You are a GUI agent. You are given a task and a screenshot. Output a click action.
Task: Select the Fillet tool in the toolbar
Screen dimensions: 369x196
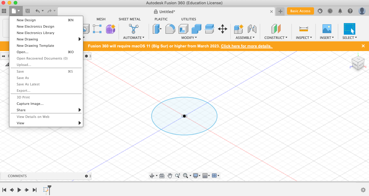[170, 29]
